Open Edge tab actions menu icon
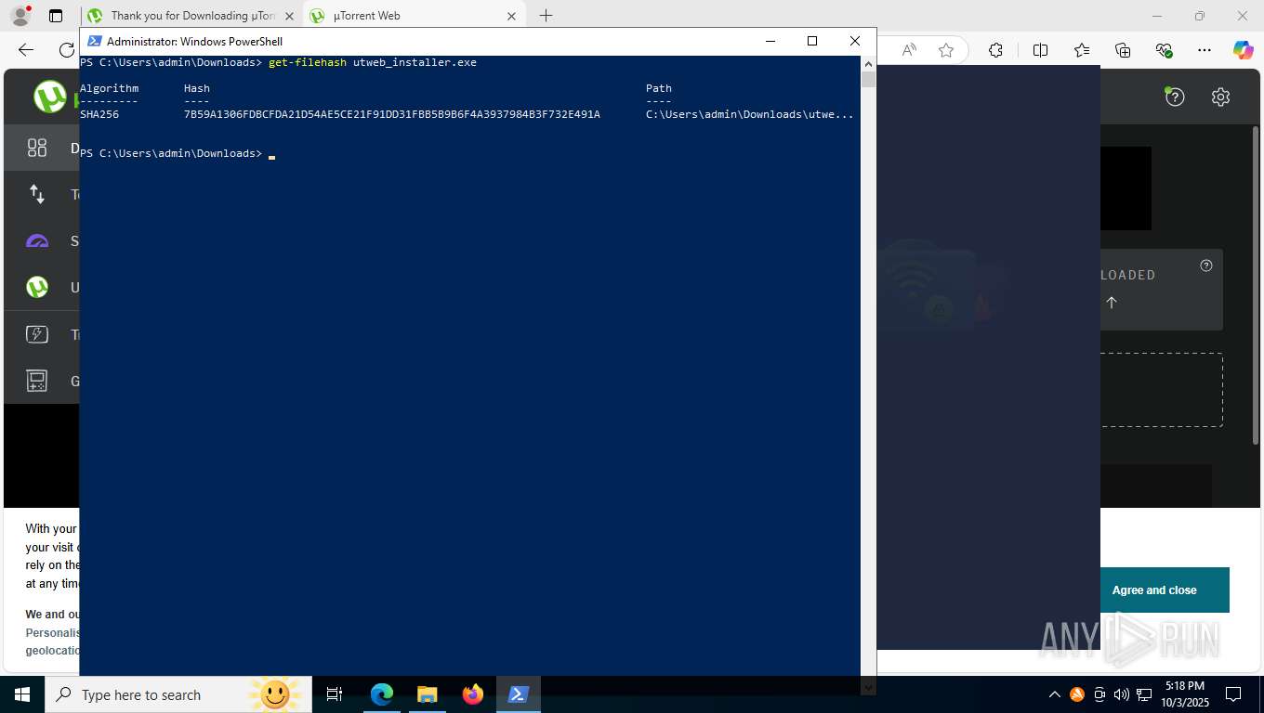 point(56,16)
